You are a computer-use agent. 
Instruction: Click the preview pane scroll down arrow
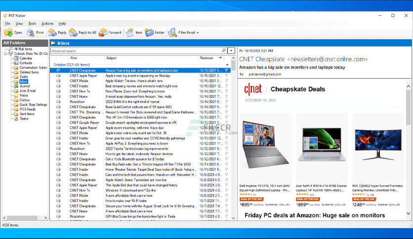[x=408, y=213]
